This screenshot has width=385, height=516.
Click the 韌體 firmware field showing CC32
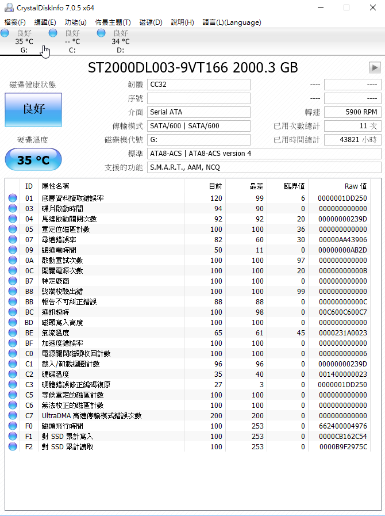199,85
